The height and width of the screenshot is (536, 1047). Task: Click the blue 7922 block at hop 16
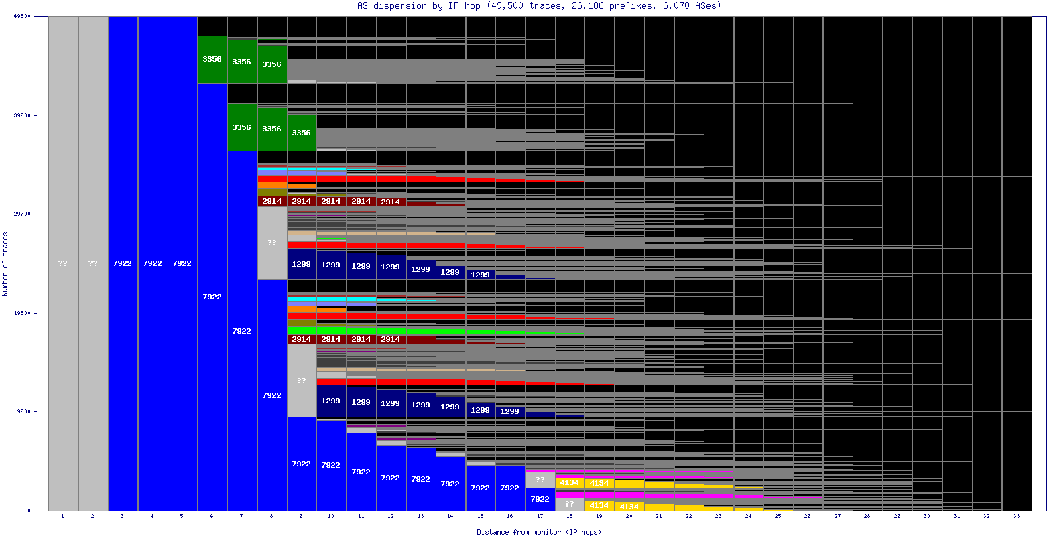click(510, 488)
